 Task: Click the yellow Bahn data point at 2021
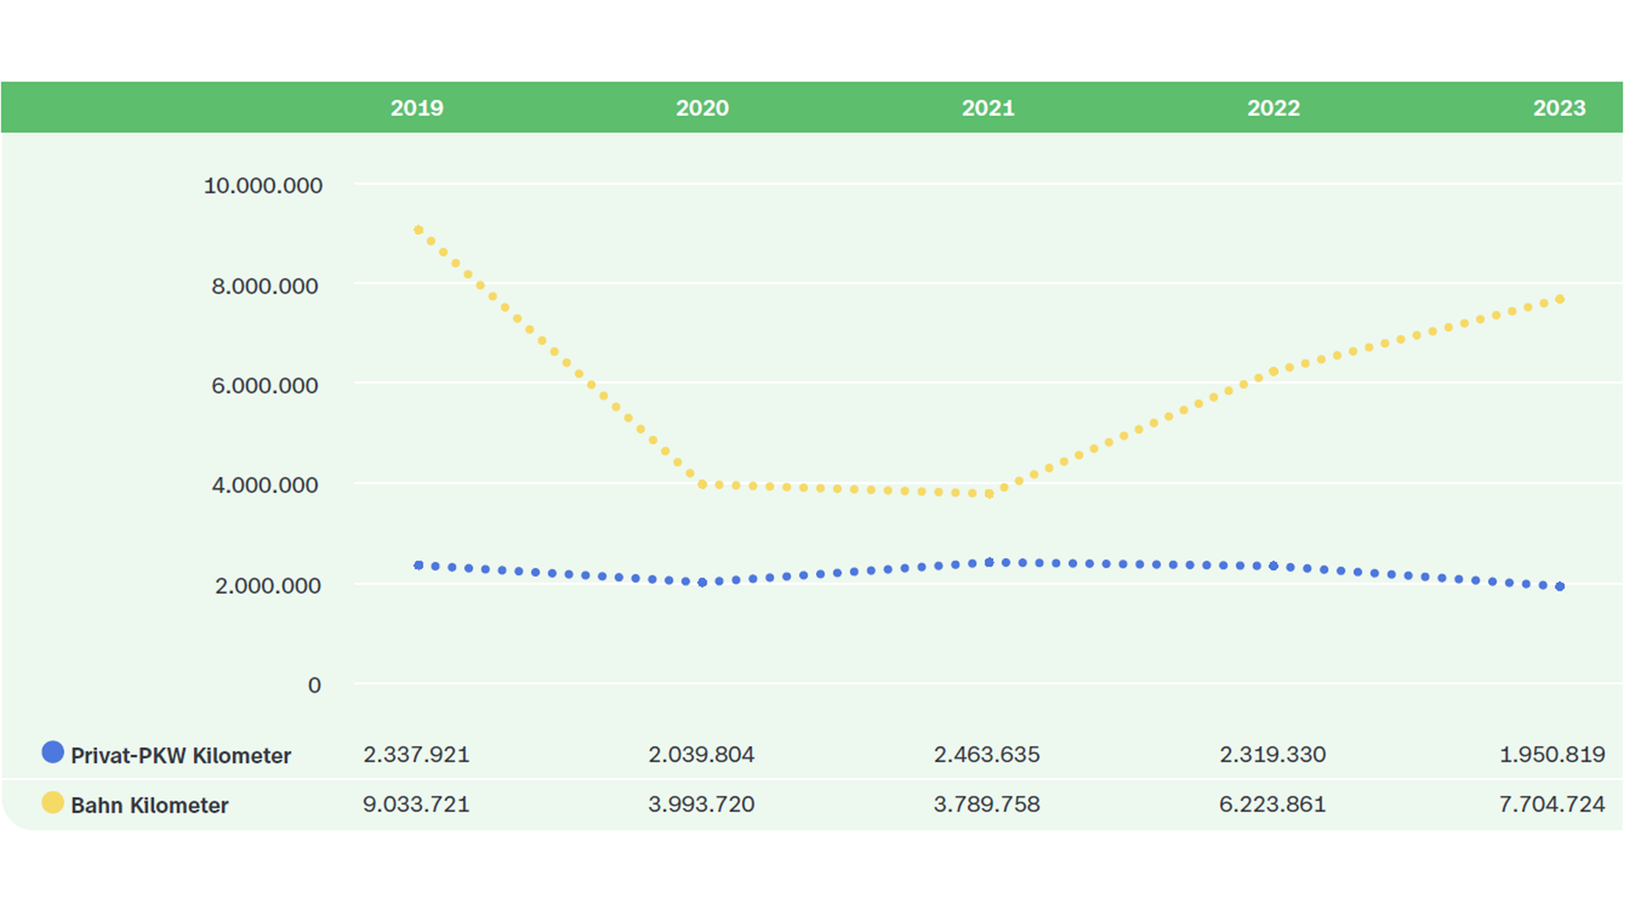989,493
